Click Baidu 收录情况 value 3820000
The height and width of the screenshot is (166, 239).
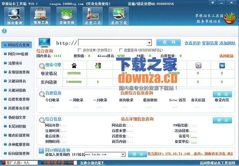click(x=74, y=73)
